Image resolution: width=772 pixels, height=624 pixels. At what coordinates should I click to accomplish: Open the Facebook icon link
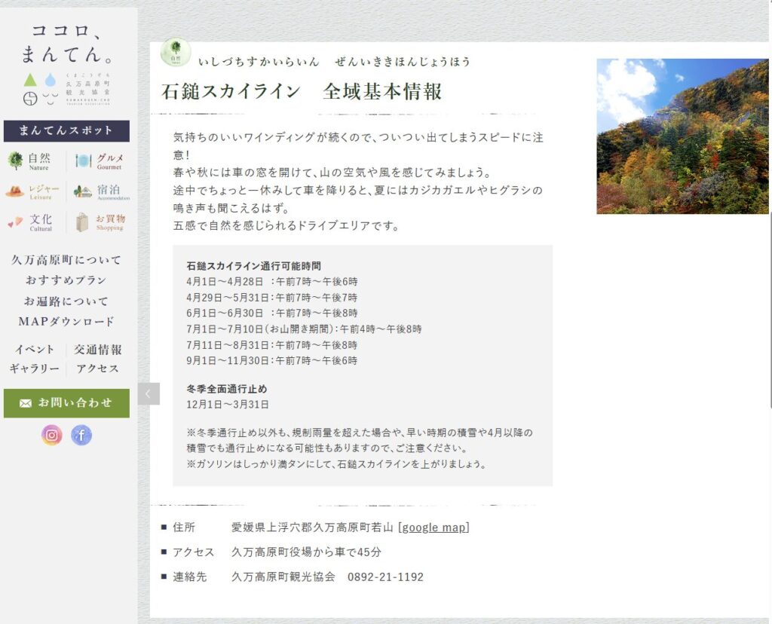click(x=81, y=435)
